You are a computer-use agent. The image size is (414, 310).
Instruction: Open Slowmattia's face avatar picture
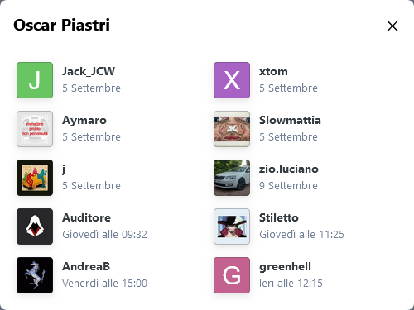click(x=232, y=129)
